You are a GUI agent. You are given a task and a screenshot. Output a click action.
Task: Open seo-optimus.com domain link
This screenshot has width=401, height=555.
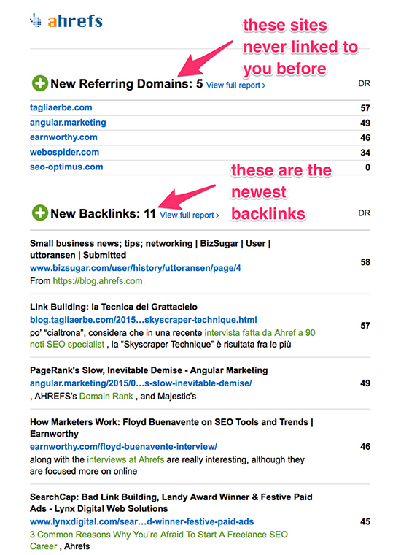point(66,167)
